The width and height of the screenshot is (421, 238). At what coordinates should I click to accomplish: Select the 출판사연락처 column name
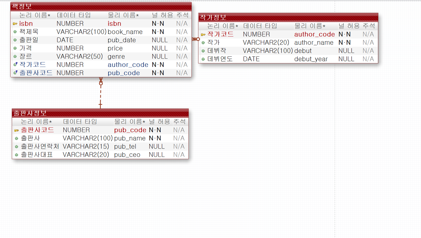(x=40, y=146)
